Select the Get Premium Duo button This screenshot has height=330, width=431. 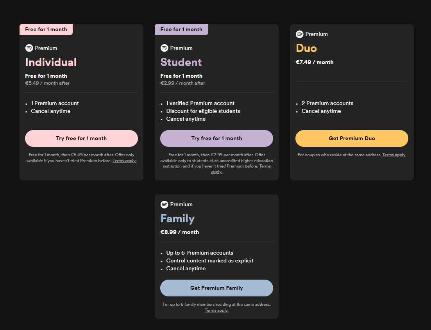[x=352, y=139]
